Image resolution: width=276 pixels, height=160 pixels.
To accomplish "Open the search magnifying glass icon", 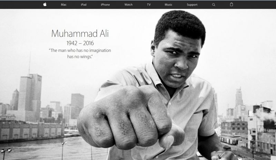I will [214, 5].
